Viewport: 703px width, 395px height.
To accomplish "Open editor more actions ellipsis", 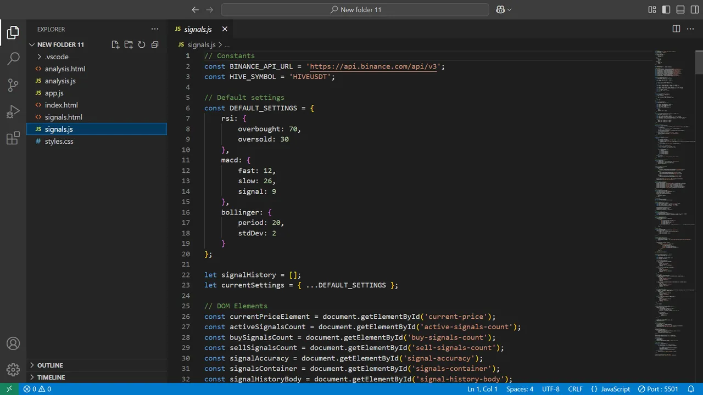I will [x=690, y=29].
